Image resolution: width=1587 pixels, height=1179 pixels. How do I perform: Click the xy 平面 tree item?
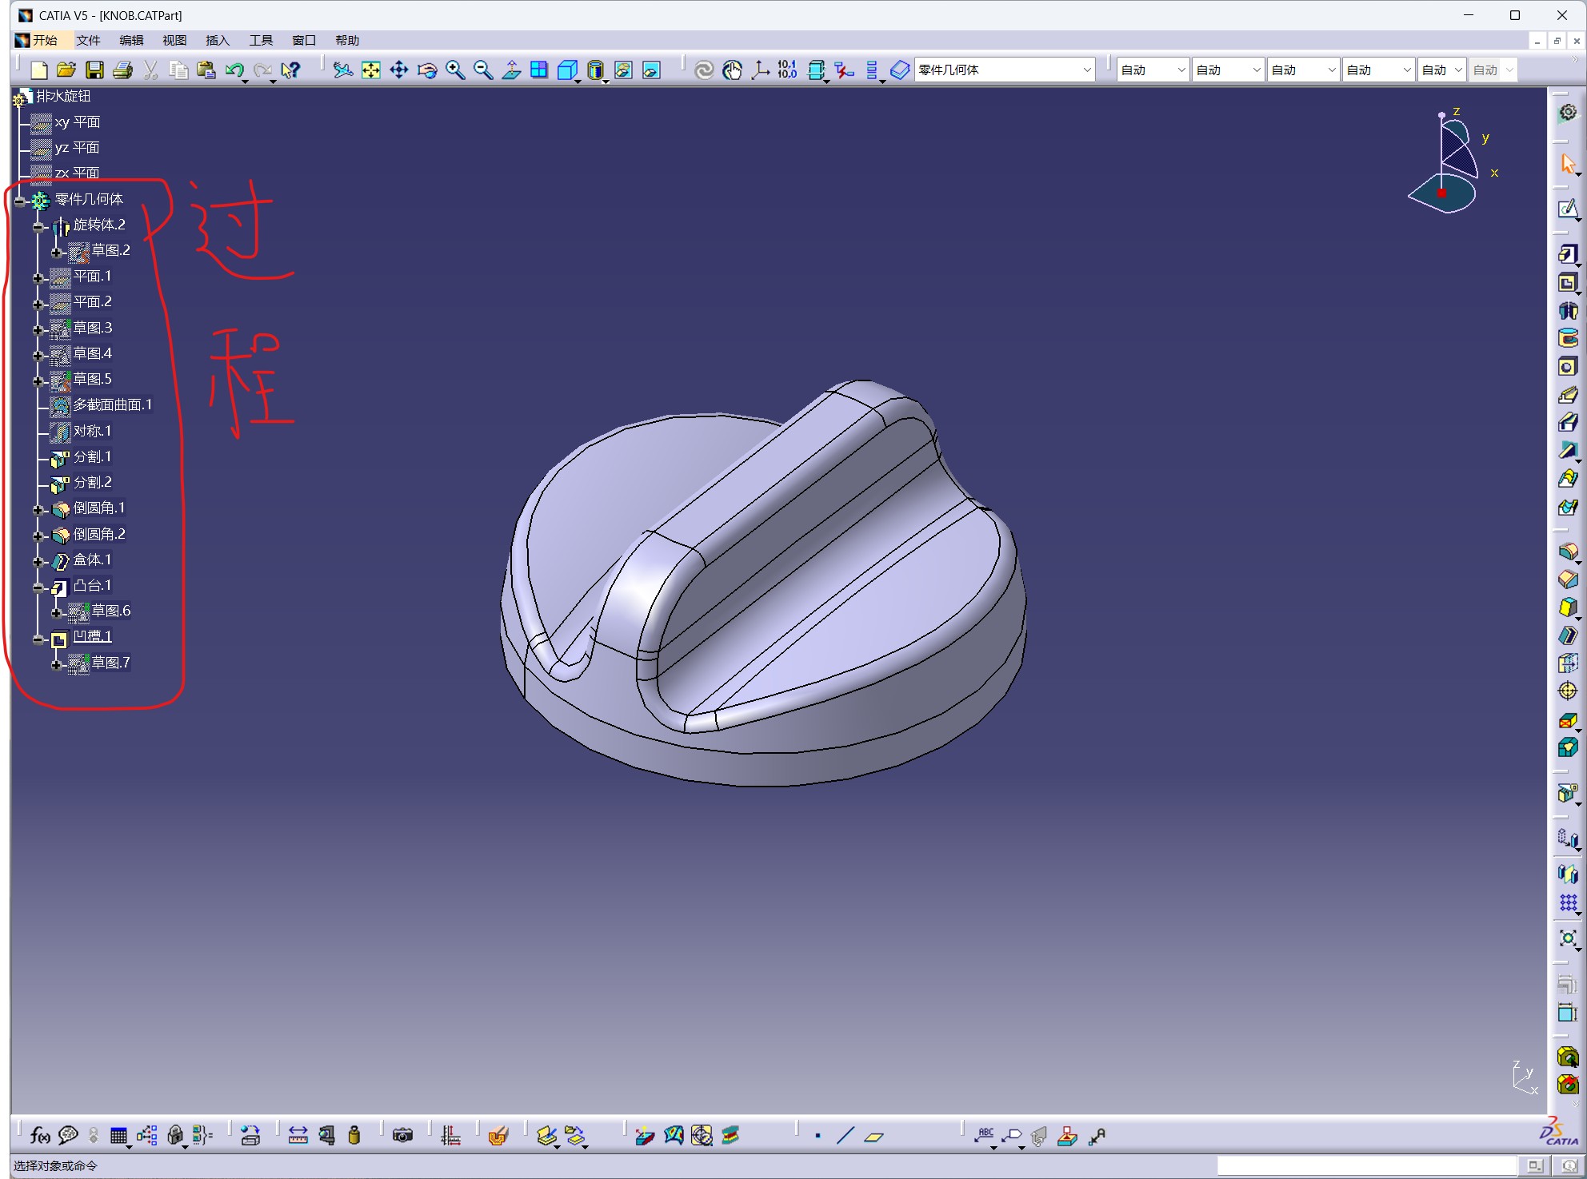tap(77, 122)
